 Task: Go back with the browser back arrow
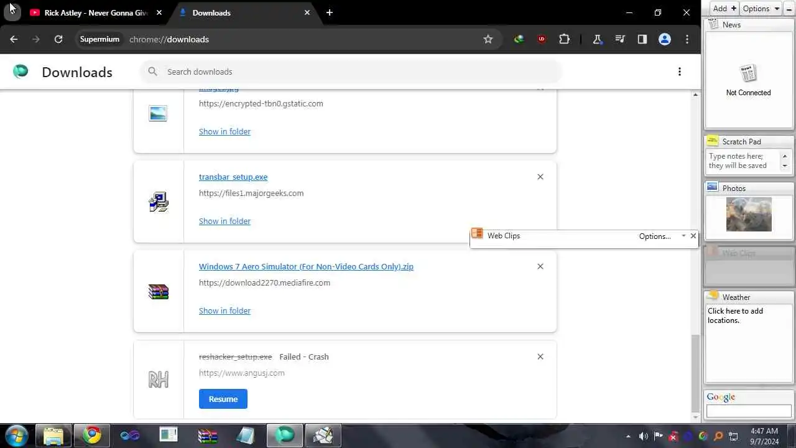[x=14, y=39]
